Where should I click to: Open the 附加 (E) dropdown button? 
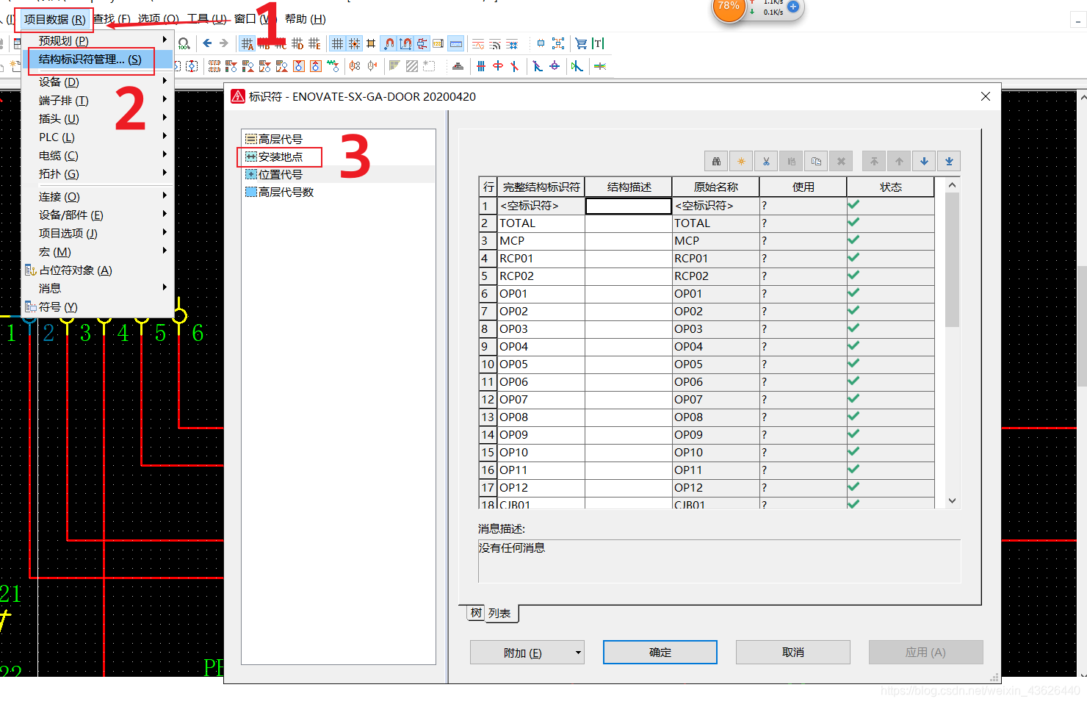(527, 653)
